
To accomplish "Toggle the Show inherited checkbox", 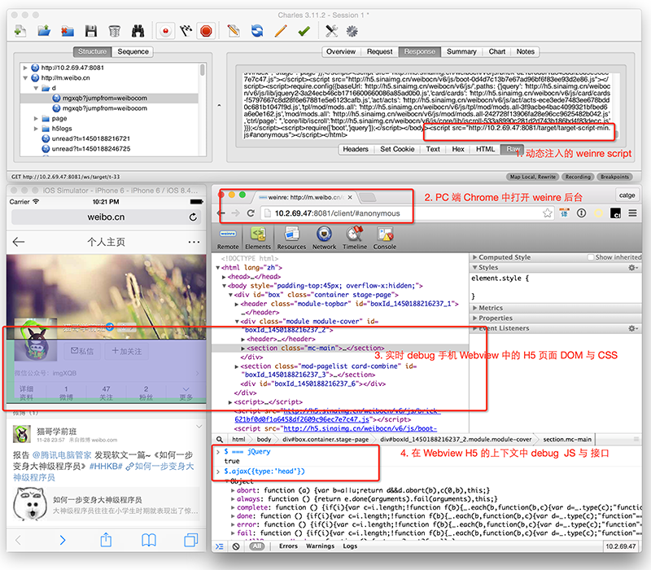I will [590, 257].
